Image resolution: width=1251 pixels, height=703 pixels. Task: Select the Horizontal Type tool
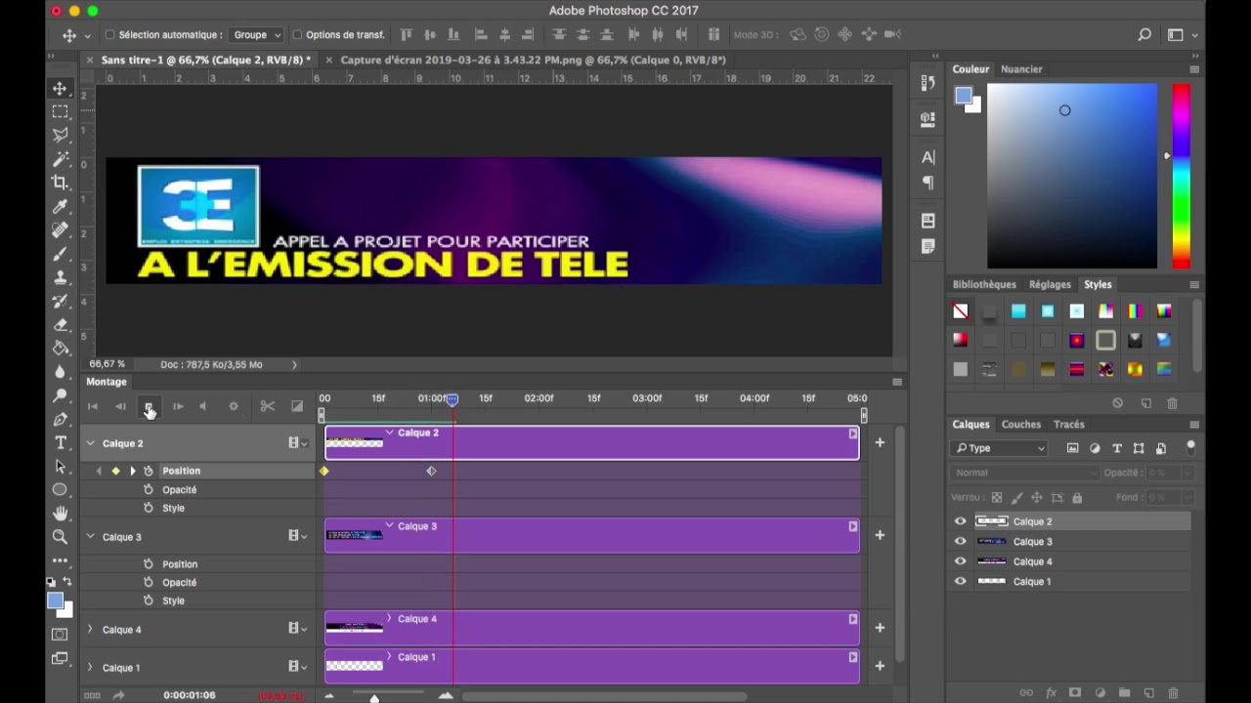click(x=60, y=442)
